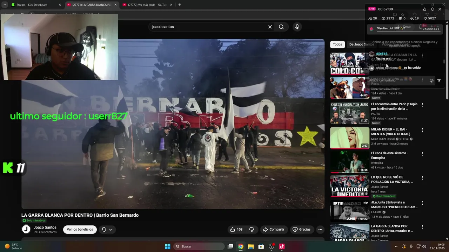
Task: Select the LA GARRA BLANCA YouTube tab
Action: point(92,5)
